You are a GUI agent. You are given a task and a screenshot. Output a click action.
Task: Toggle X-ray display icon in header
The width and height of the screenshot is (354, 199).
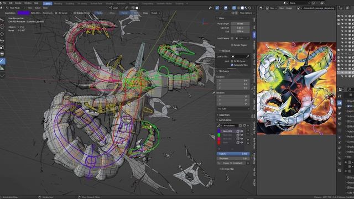pos(234,8)
